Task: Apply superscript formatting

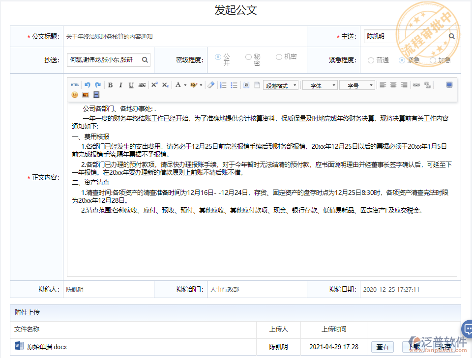Action: pyautogui.click(x=154, y=85)
